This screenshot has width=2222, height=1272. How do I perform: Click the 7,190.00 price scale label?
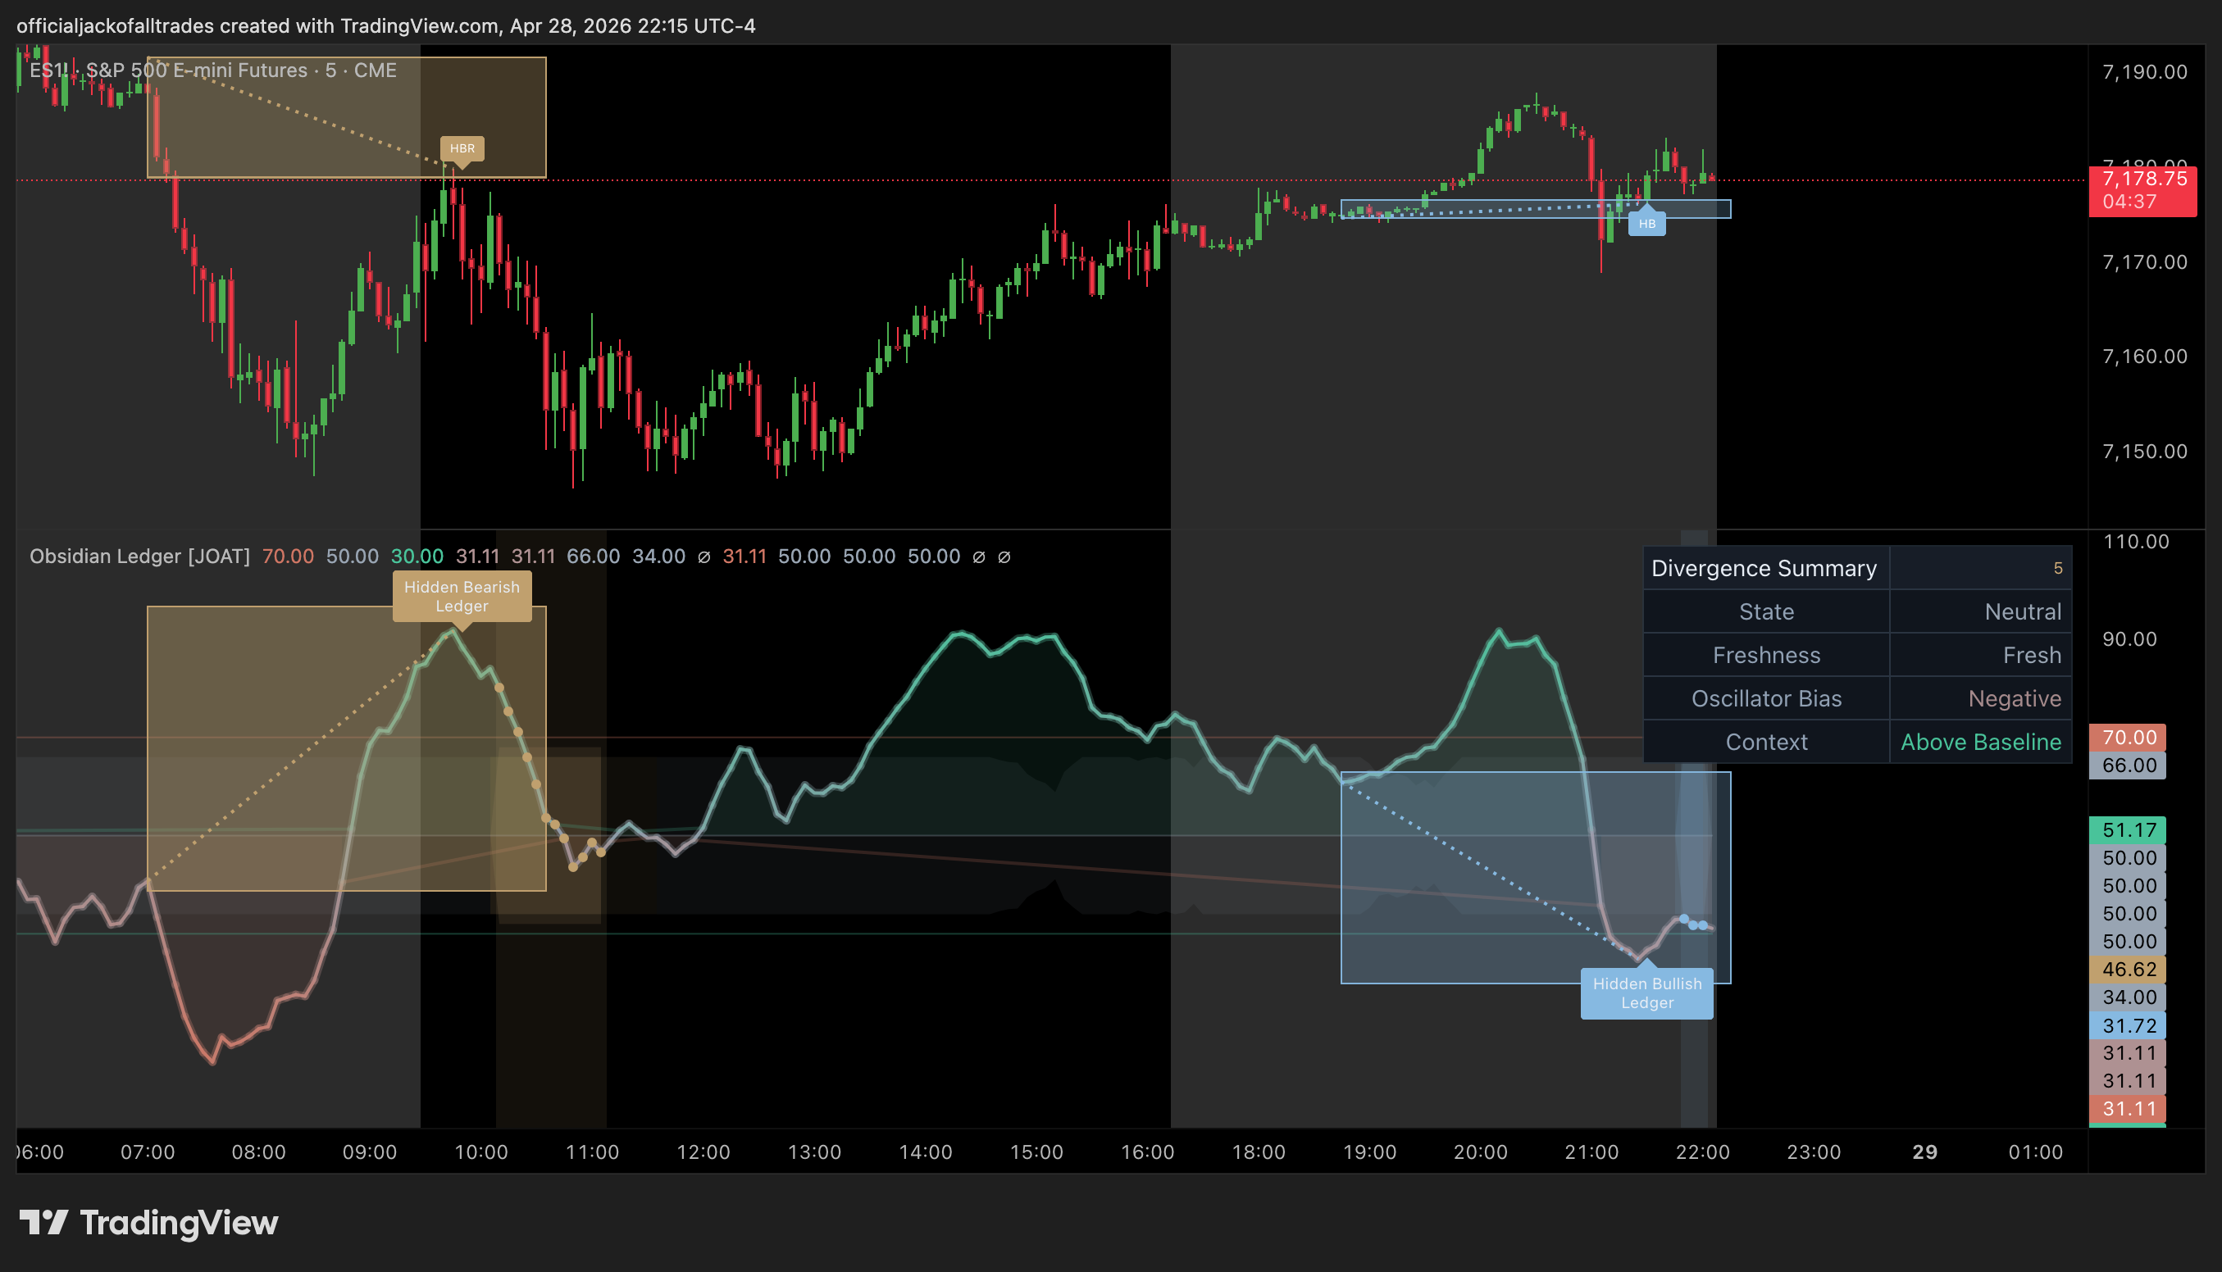[x=2144, y=71]
